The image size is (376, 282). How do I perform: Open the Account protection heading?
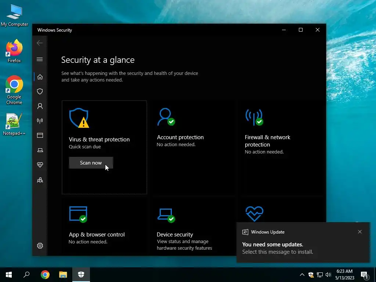pos(180,137)
